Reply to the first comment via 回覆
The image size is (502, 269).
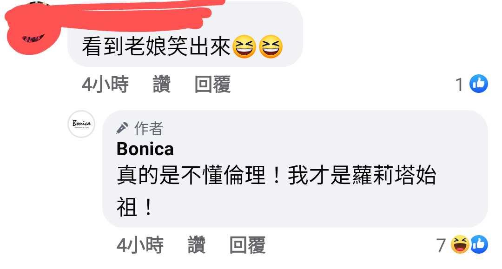[212, 85]
